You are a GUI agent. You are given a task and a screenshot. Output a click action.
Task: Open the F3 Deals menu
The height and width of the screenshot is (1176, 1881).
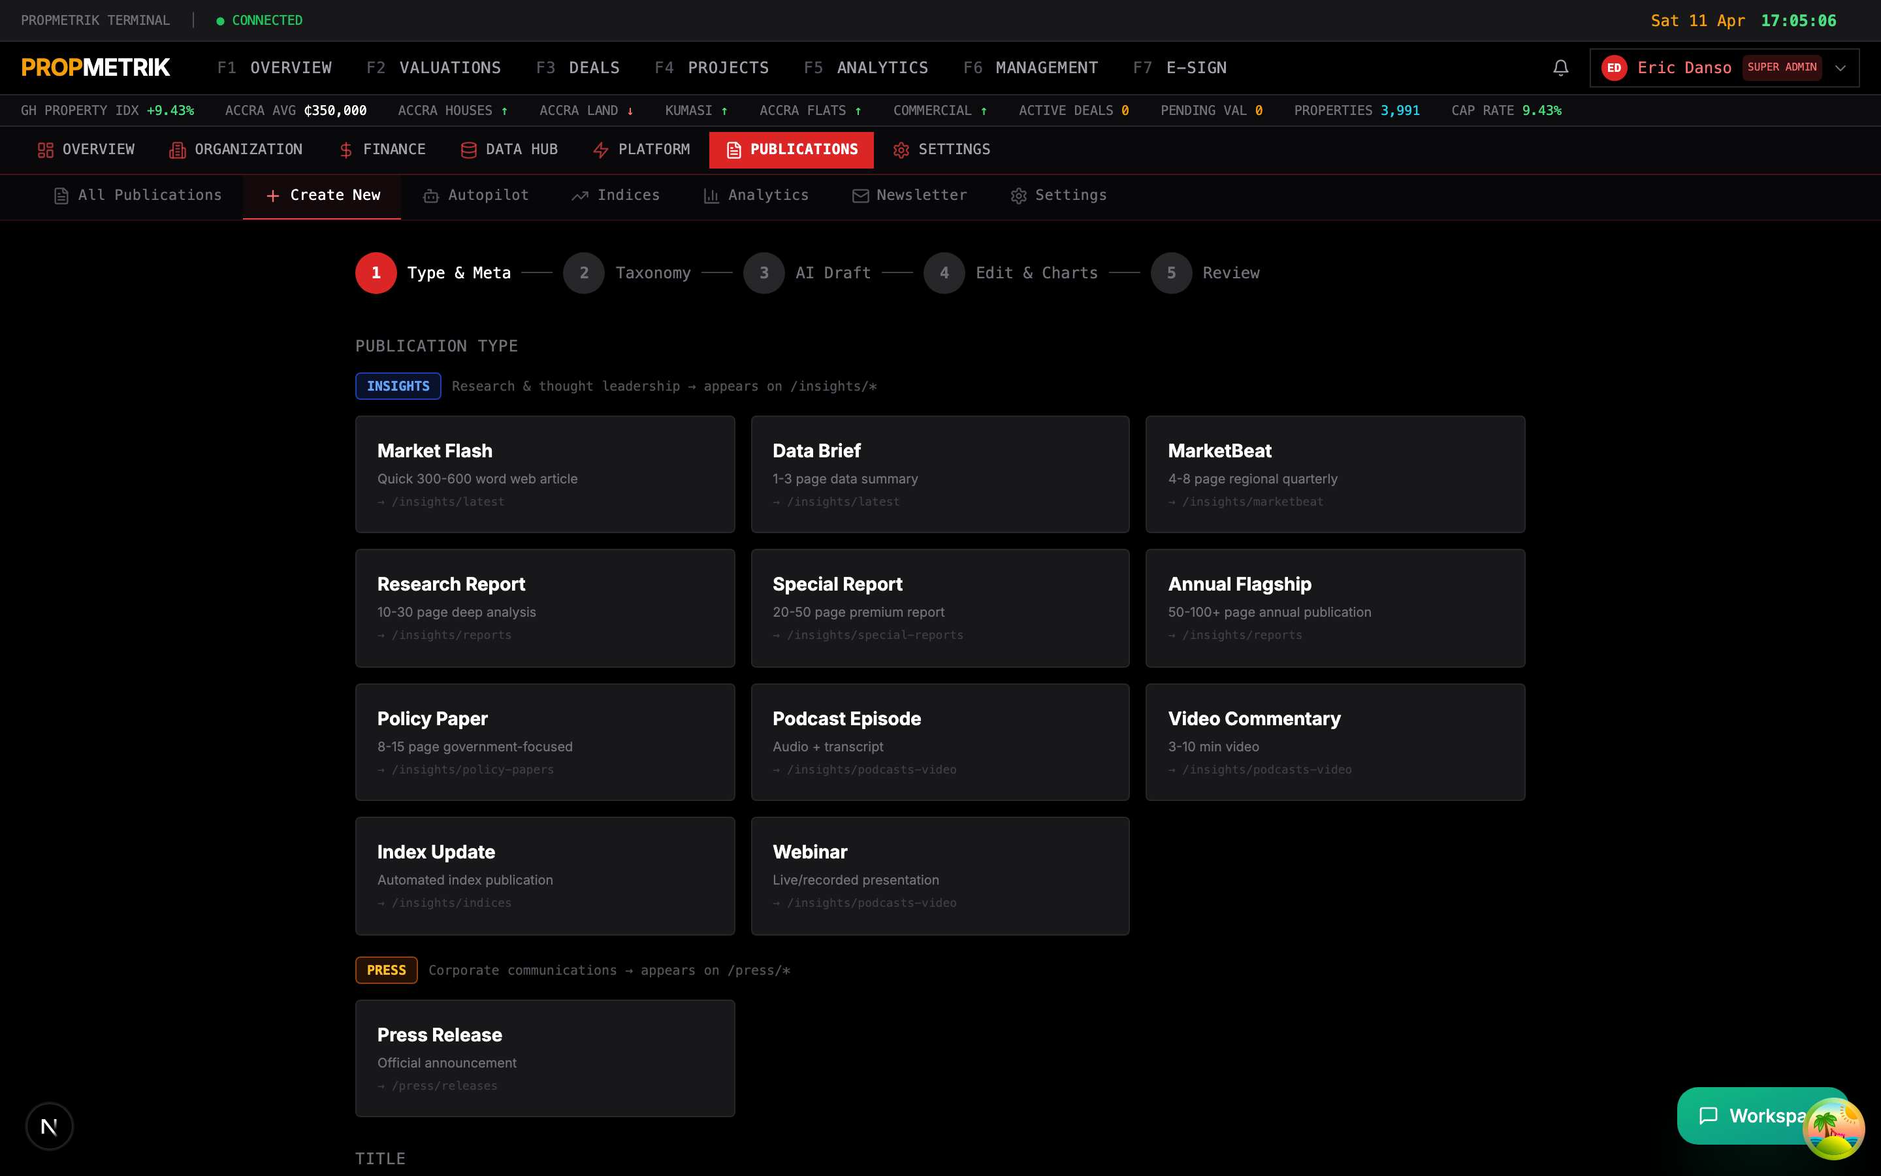tap(577, 68)
